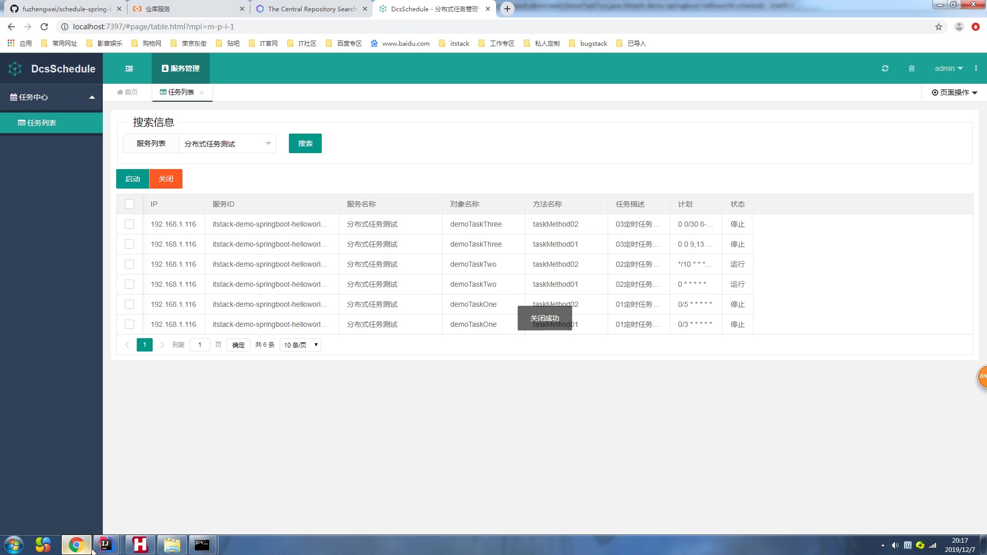Image resolution: width=987 pixels, height=555 pixels.
Task: Click the vertical dots more icon
Action: [x=976, y=68]
